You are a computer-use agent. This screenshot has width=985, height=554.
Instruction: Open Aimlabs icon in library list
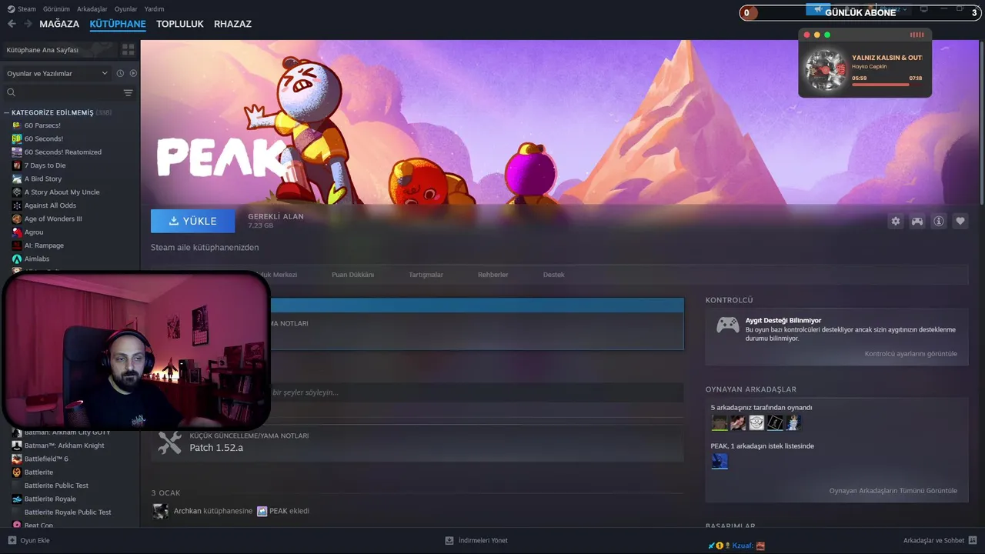click(17, 259)
